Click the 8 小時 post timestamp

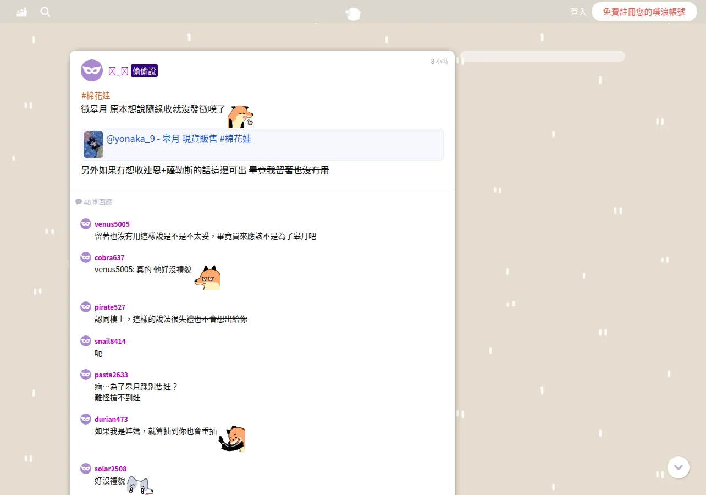pyautogui.click(x=439, y=62)
